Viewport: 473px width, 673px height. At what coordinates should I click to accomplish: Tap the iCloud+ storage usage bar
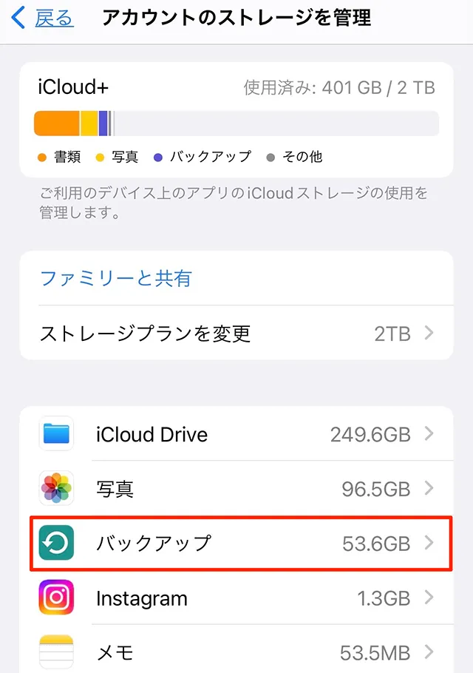[236, 123]
